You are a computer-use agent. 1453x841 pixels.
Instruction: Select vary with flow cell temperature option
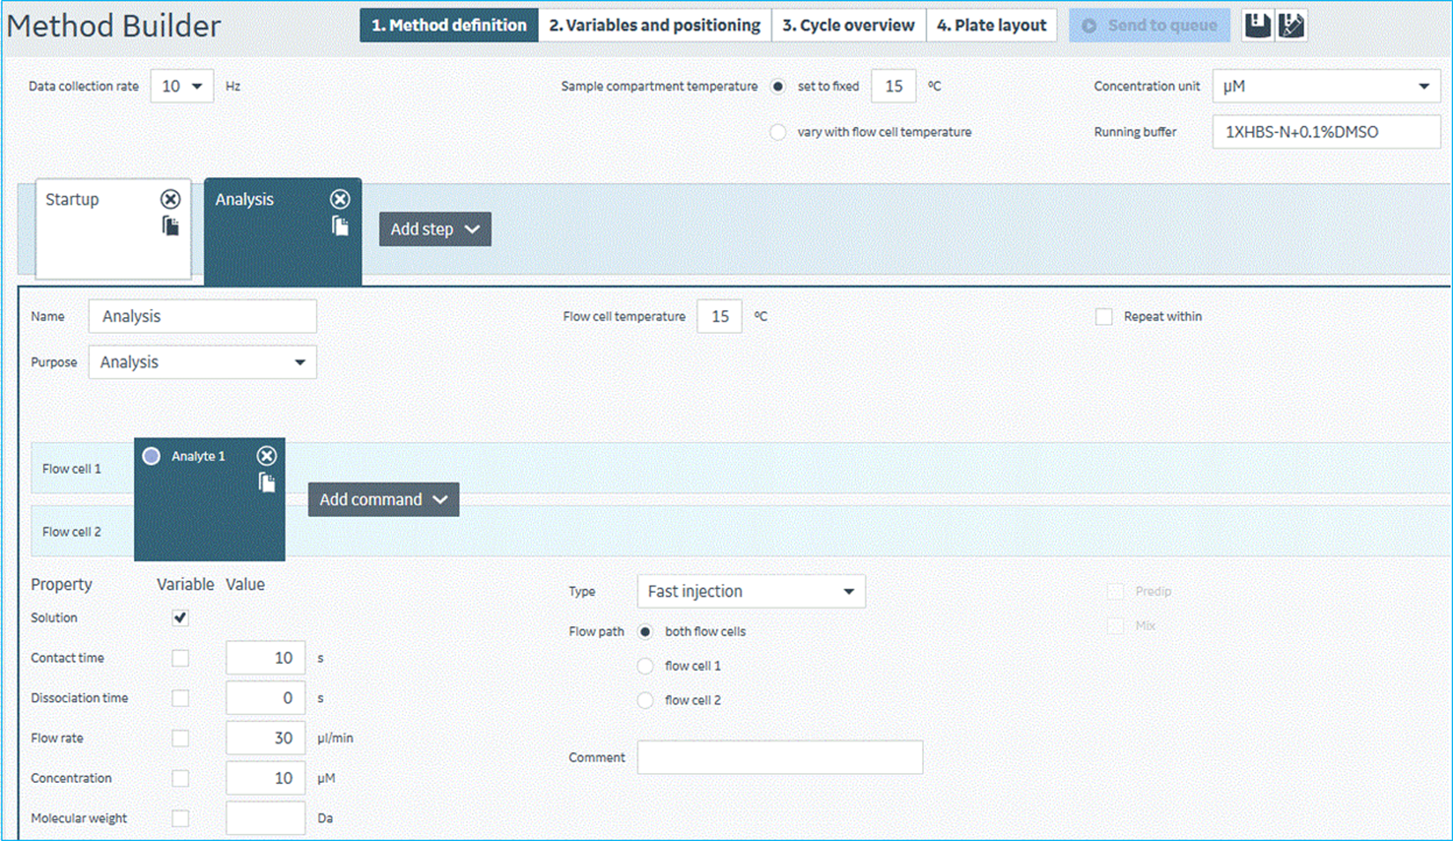(x=778, y=132)
